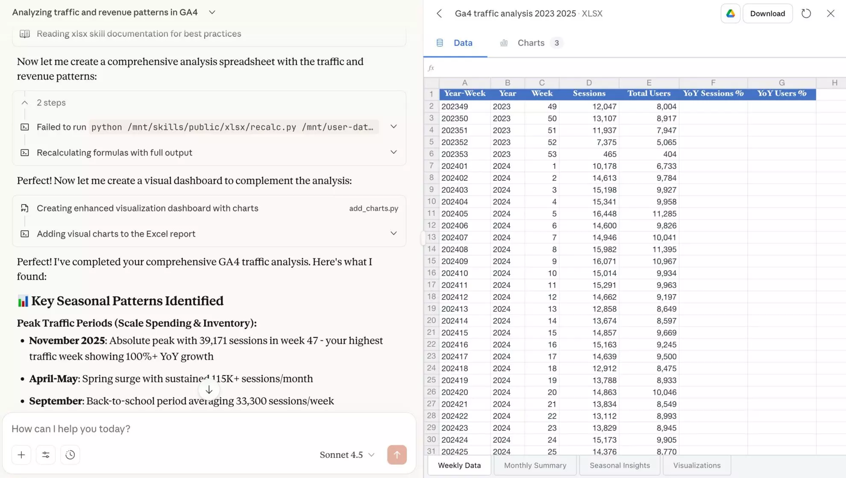Image resolution: width=846 pixels, height=478 pixels.
Task: Open the Monthly Summary sheet tab
Action: (535, 466)
